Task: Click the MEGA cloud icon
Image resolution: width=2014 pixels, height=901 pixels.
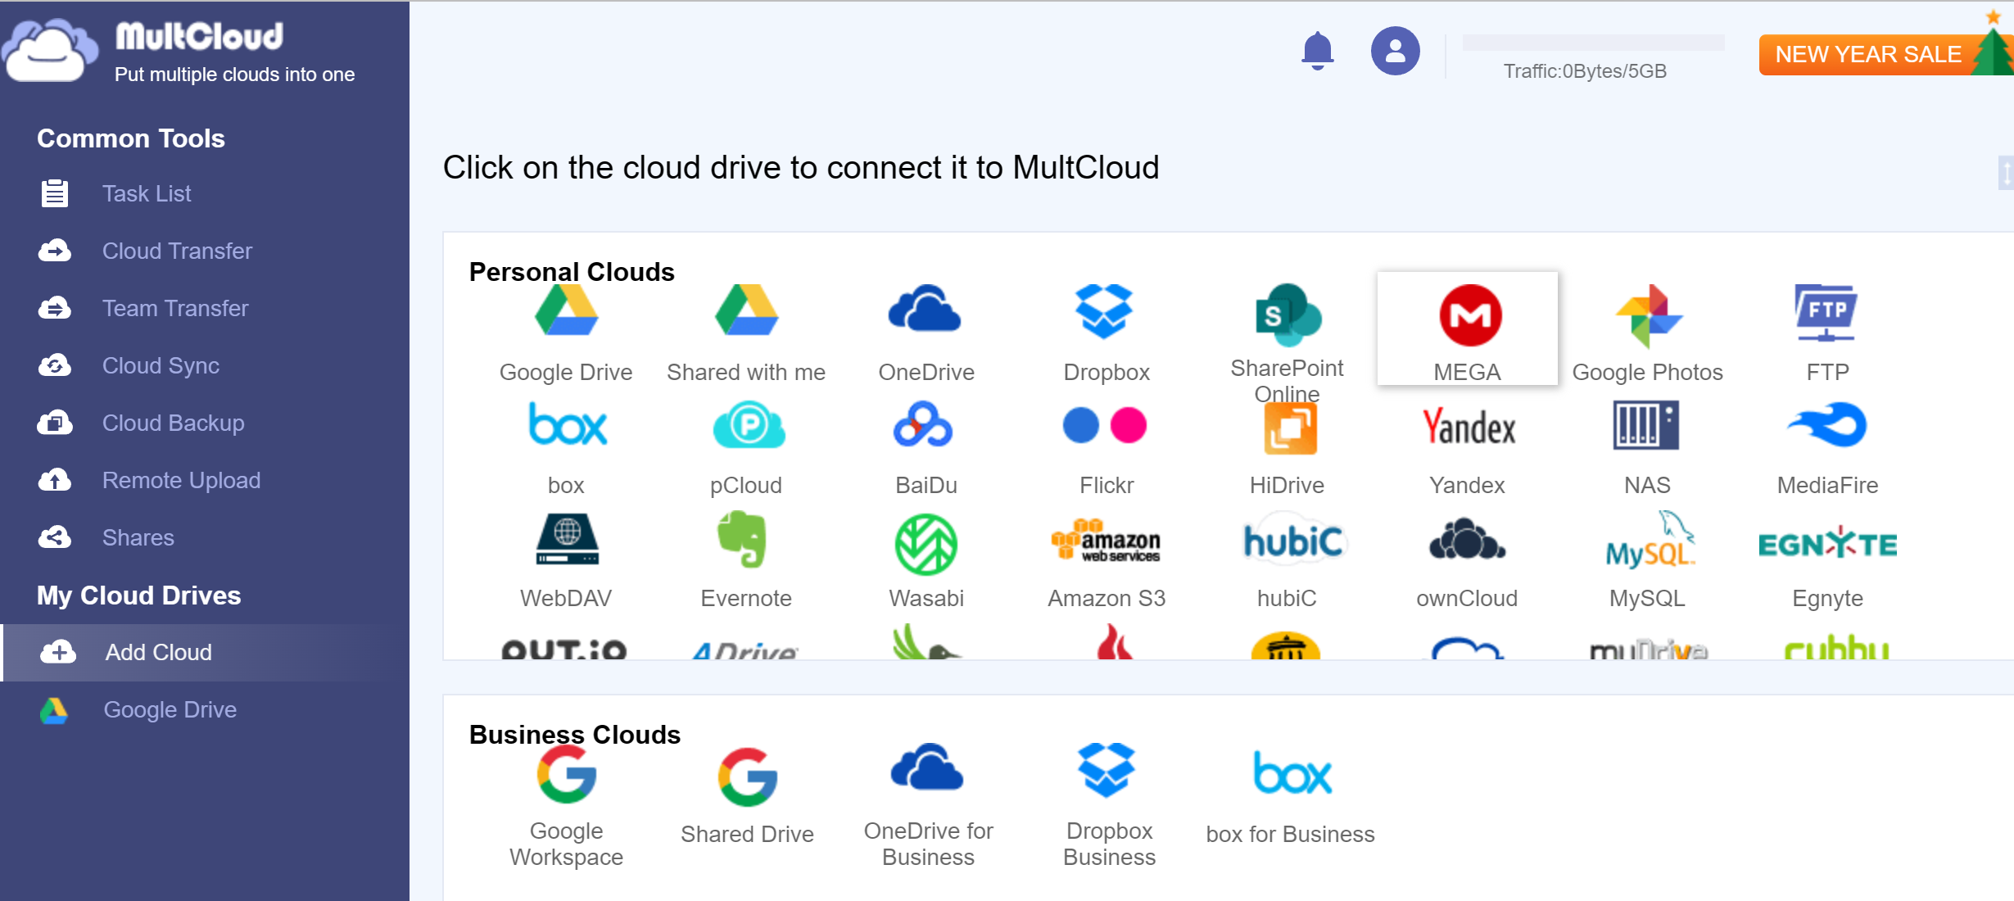Action: click(x=1469, y=316)
